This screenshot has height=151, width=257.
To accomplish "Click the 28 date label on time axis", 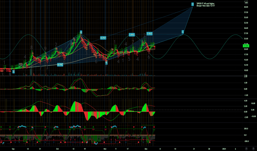I will pos(209,149).
